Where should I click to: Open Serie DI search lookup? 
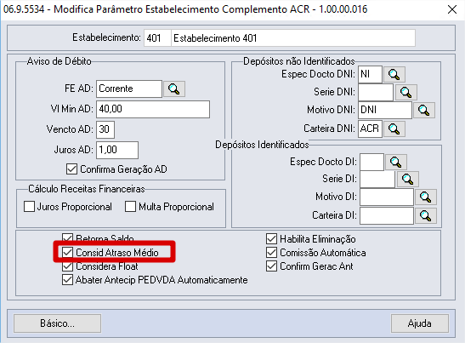click(408, 179)
